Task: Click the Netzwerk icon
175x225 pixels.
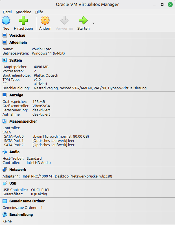Action: 5,170
